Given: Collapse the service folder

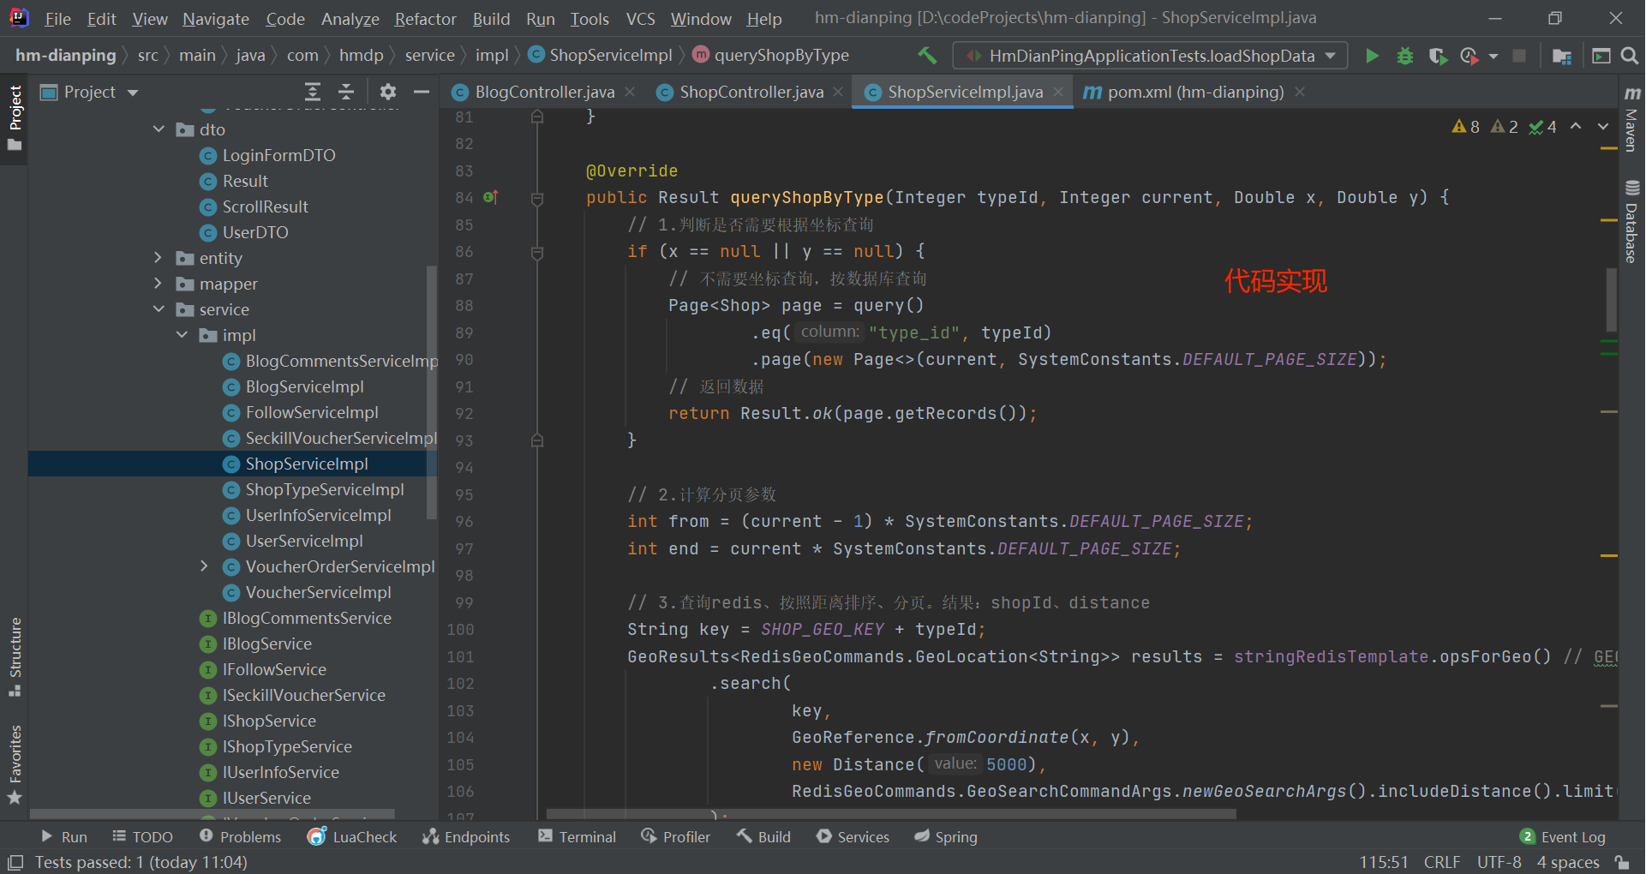Looking at the screenshot, I should 159,309.
